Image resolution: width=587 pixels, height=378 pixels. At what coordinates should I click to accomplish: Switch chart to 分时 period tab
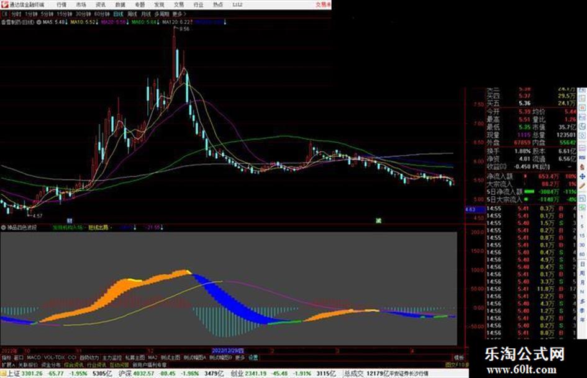(x=16, y=14)
